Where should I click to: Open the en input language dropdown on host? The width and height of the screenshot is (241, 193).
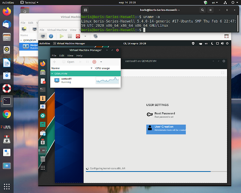click(215, 3)
